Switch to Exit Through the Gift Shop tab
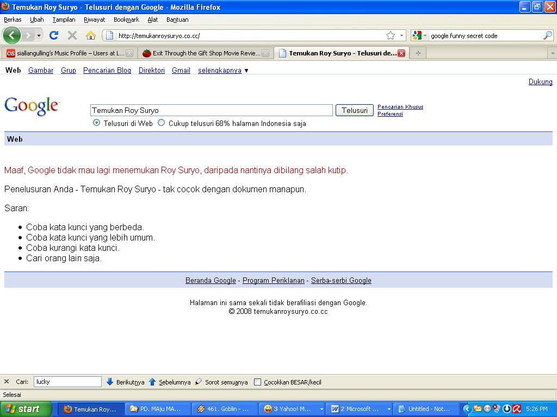The width and height of the screenshot is (557, 417). 205,53
